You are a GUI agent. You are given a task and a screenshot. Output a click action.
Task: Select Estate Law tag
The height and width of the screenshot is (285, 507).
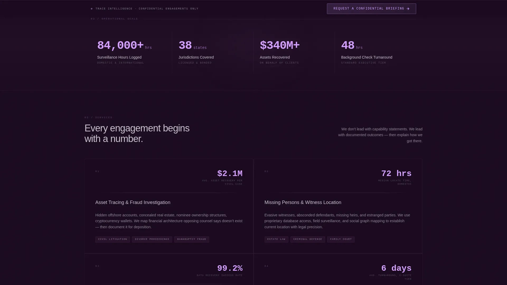[x=276, y=239]
